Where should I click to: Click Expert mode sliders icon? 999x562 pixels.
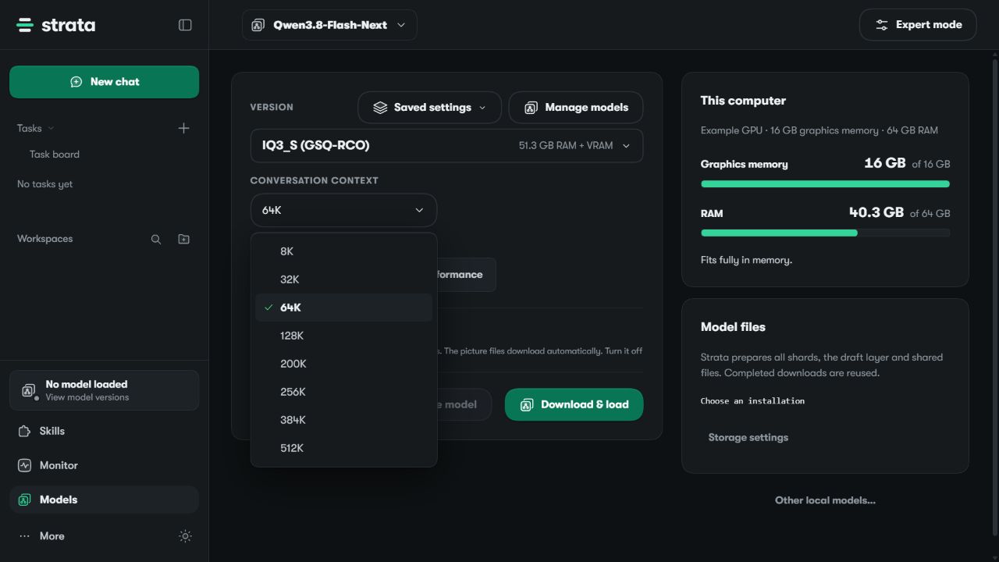click(x=882, y=25)
